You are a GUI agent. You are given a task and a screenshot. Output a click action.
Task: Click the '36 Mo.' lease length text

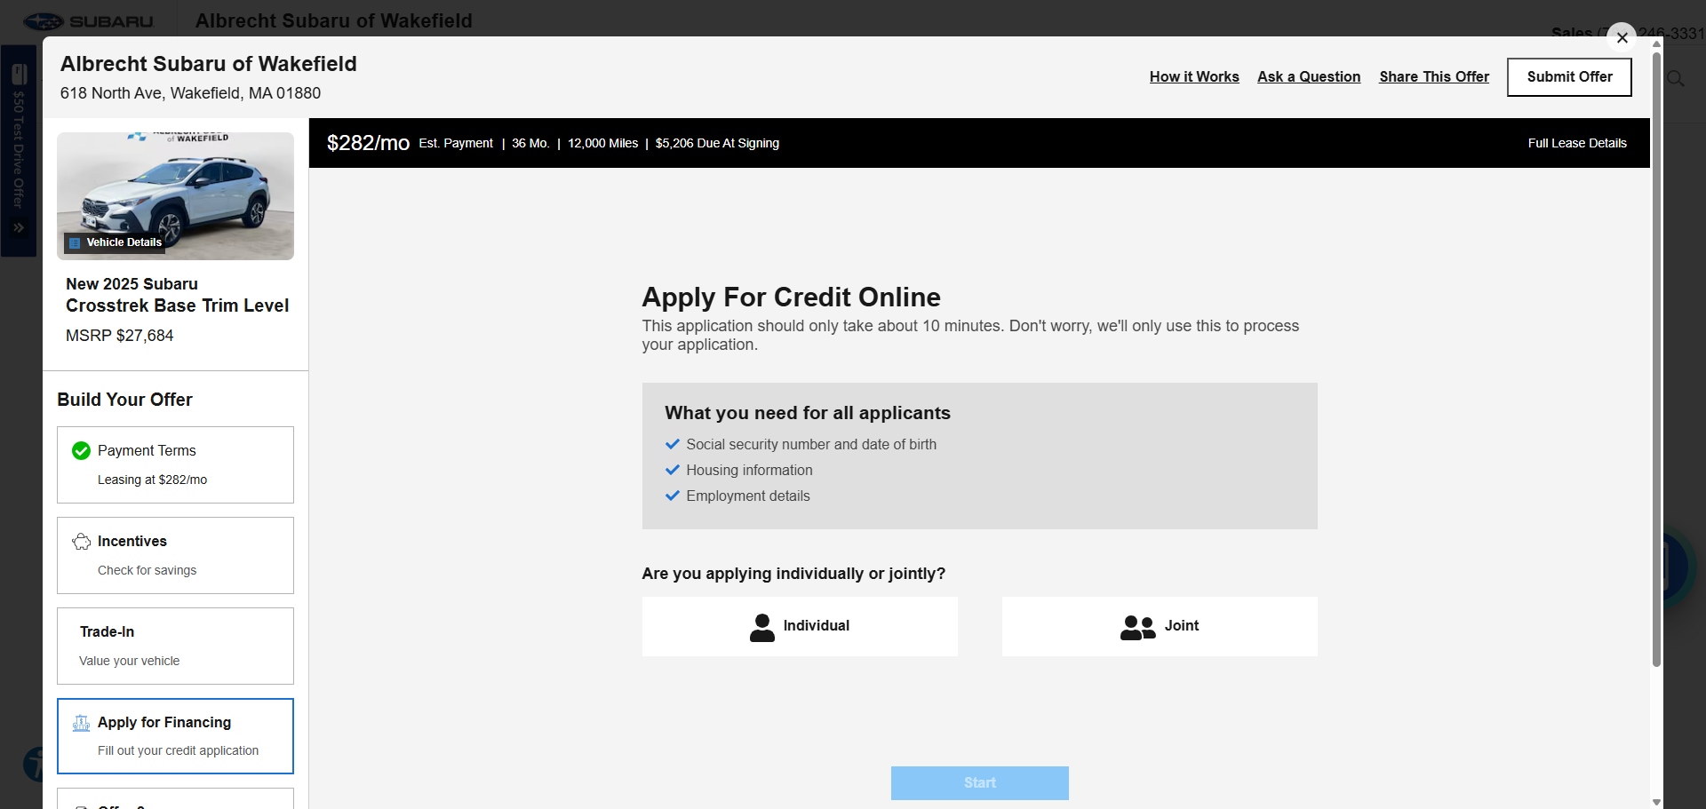tap(530, 143)
